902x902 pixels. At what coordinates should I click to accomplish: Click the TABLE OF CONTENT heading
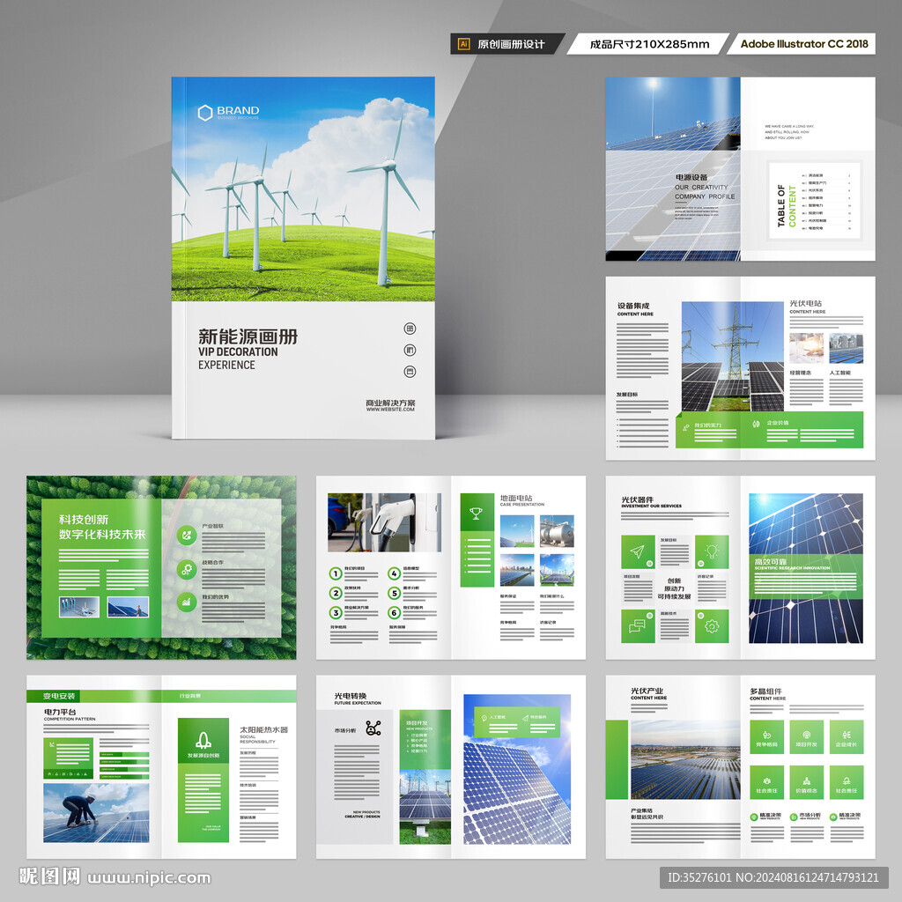pyautogui.click(x=787, y=206)
